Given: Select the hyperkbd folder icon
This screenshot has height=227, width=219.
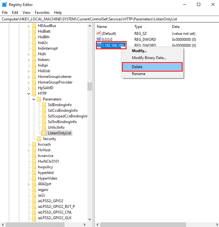Looking at the screenshot, I should pos(34,173).
